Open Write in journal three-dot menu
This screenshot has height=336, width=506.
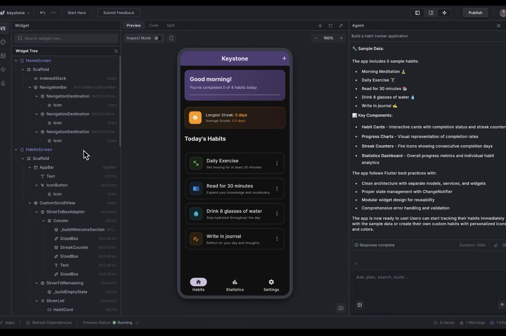click(277, 239)
